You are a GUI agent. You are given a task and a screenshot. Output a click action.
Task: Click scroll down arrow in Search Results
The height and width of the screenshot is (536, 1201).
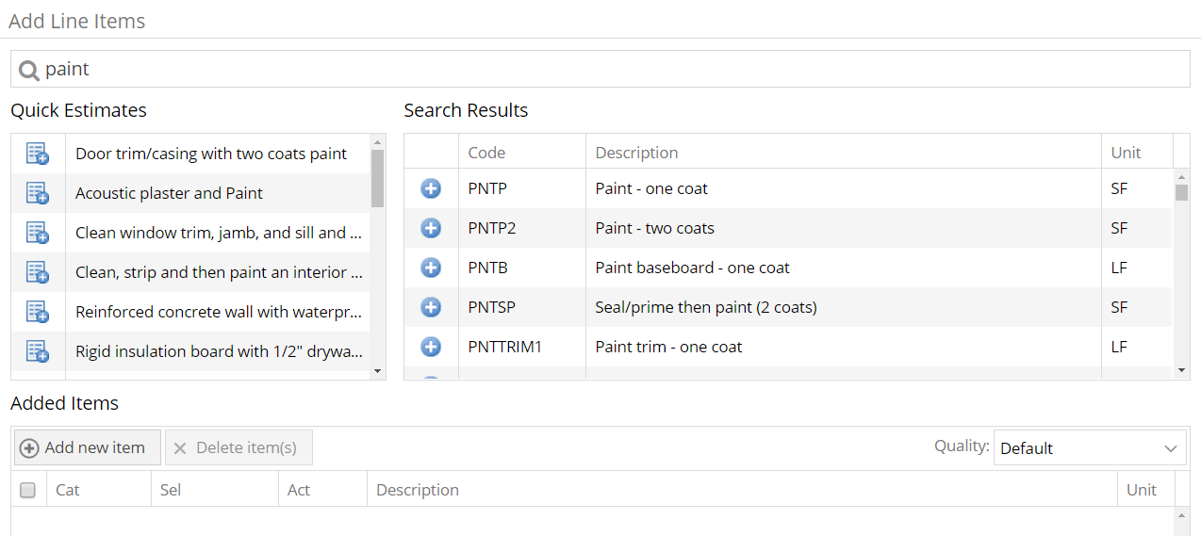click(x=1182, y=372)
